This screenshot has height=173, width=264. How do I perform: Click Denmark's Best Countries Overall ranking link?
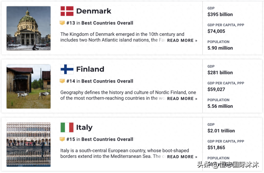(107, 23)
